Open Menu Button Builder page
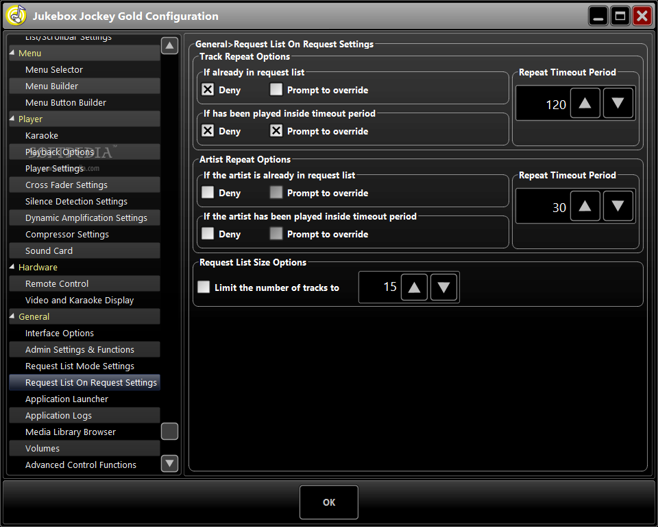 84,102
